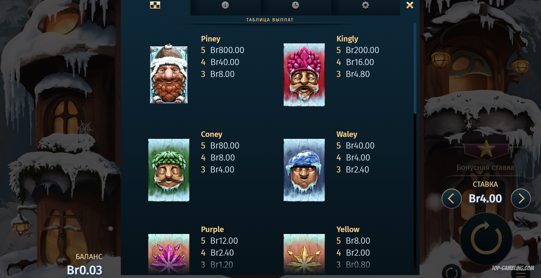Decrease the bet with left arrow

point(452,198)
